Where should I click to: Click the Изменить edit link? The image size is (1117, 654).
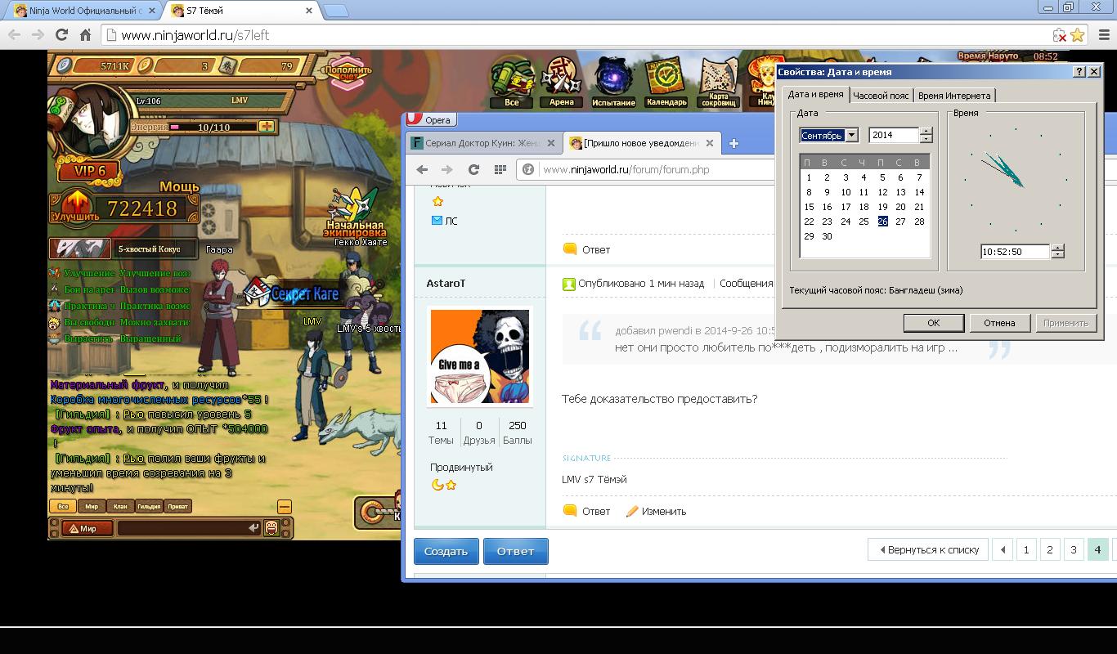[x=657, y=512]
